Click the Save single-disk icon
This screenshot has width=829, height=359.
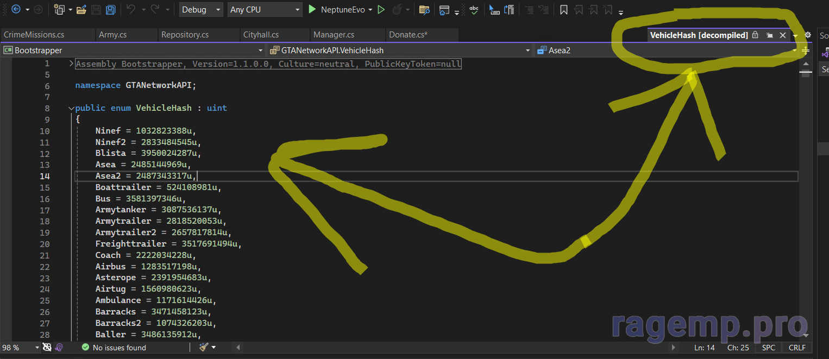coord(96,9)
